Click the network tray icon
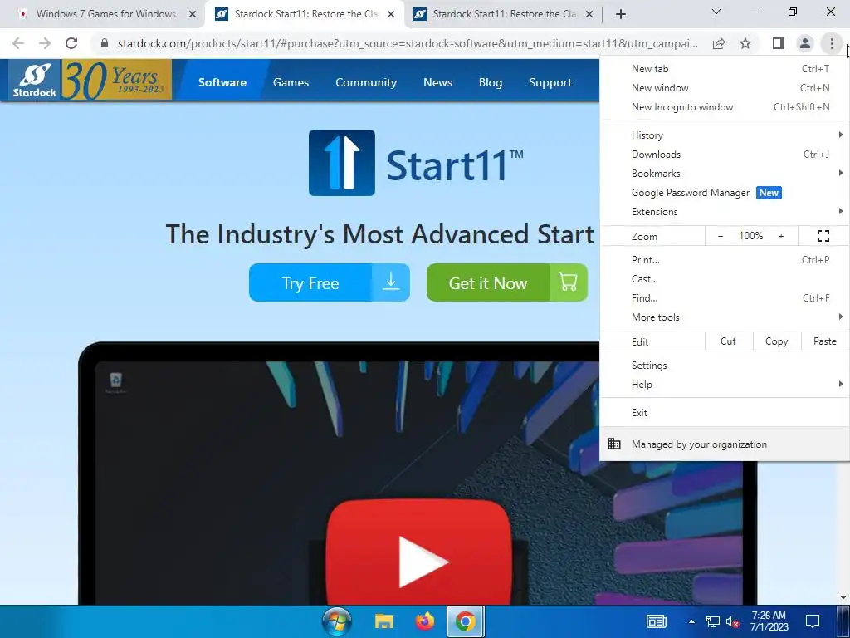The height and width of the screenshot is (638, 850). (x=713, y=621)
